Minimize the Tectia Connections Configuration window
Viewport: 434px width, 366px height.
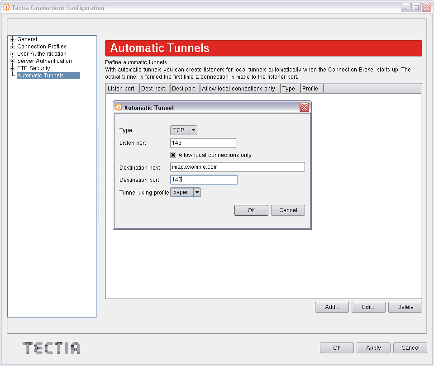click(x=405, y=8)
